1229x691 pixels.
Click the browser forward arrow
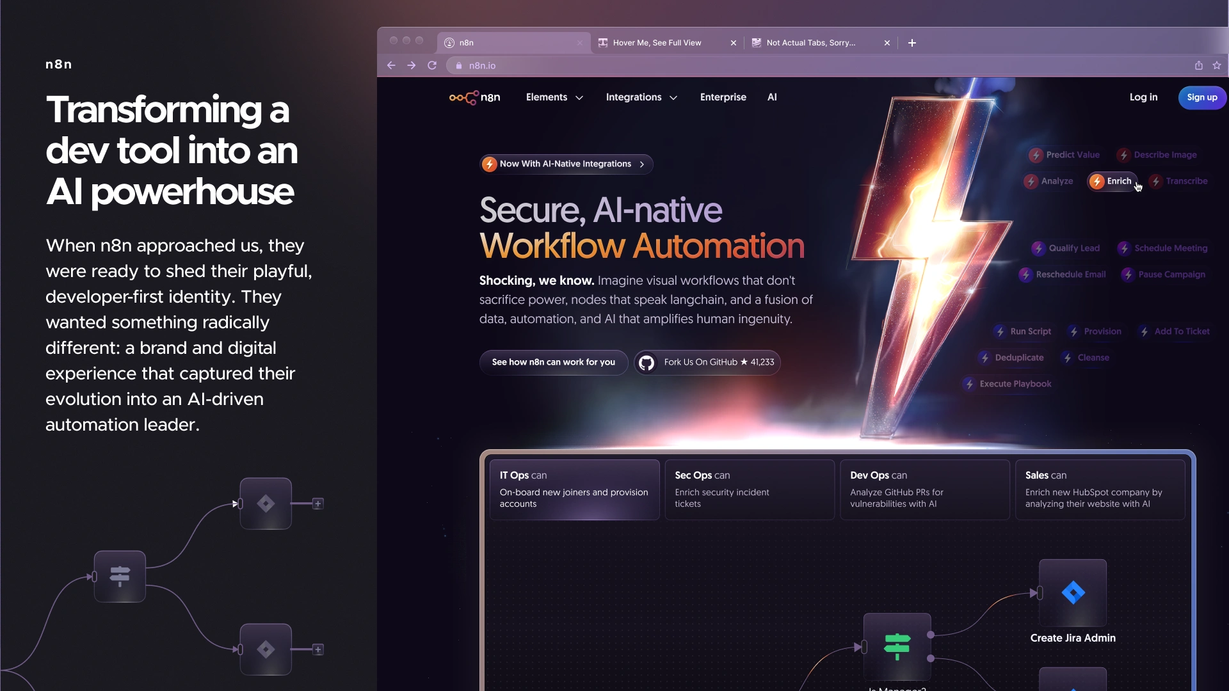click(412, 65)
